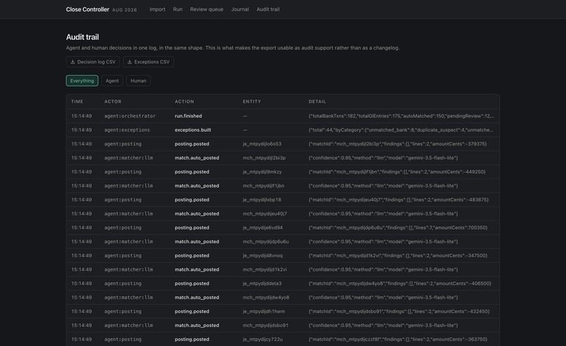This screenshot has height=346, width=566.
Task: Select the run.finished action row
Action: (283, 117)
